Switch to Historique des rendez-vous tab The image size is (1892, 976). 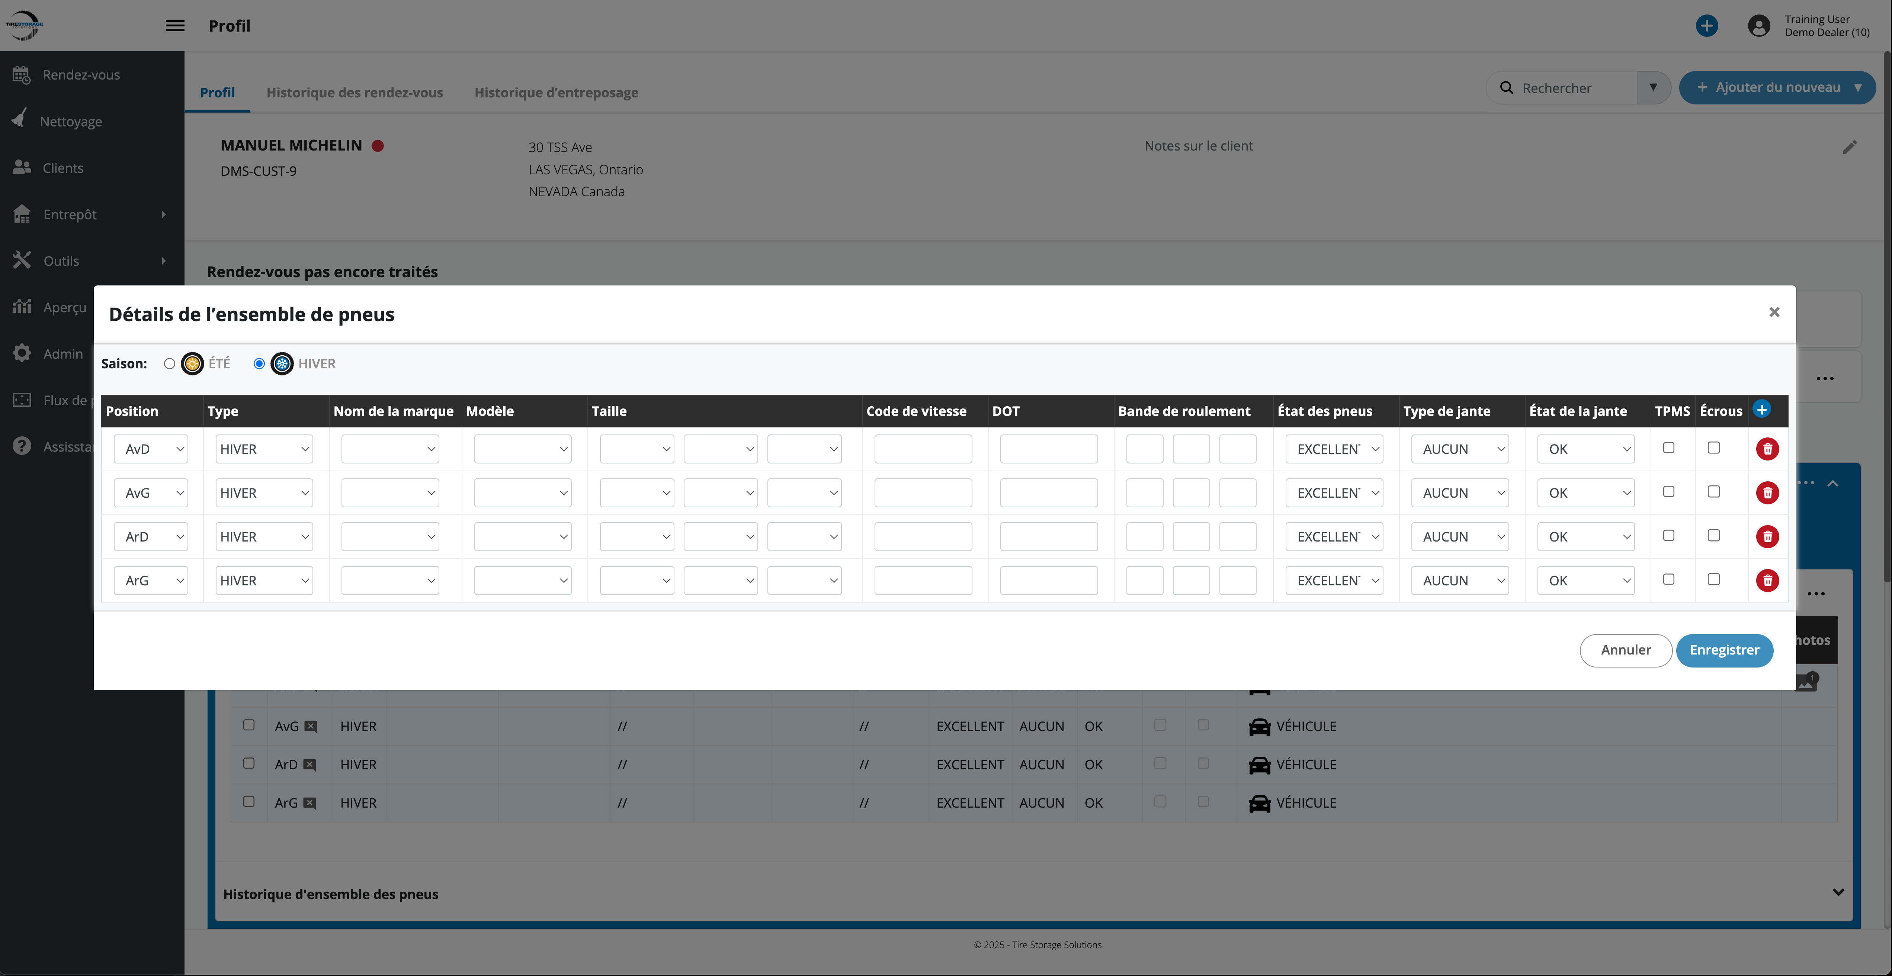354,93
